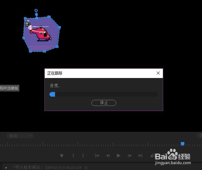Step forward one frame
The width and height of the screenshot is (202, 170).
(130, 156)
